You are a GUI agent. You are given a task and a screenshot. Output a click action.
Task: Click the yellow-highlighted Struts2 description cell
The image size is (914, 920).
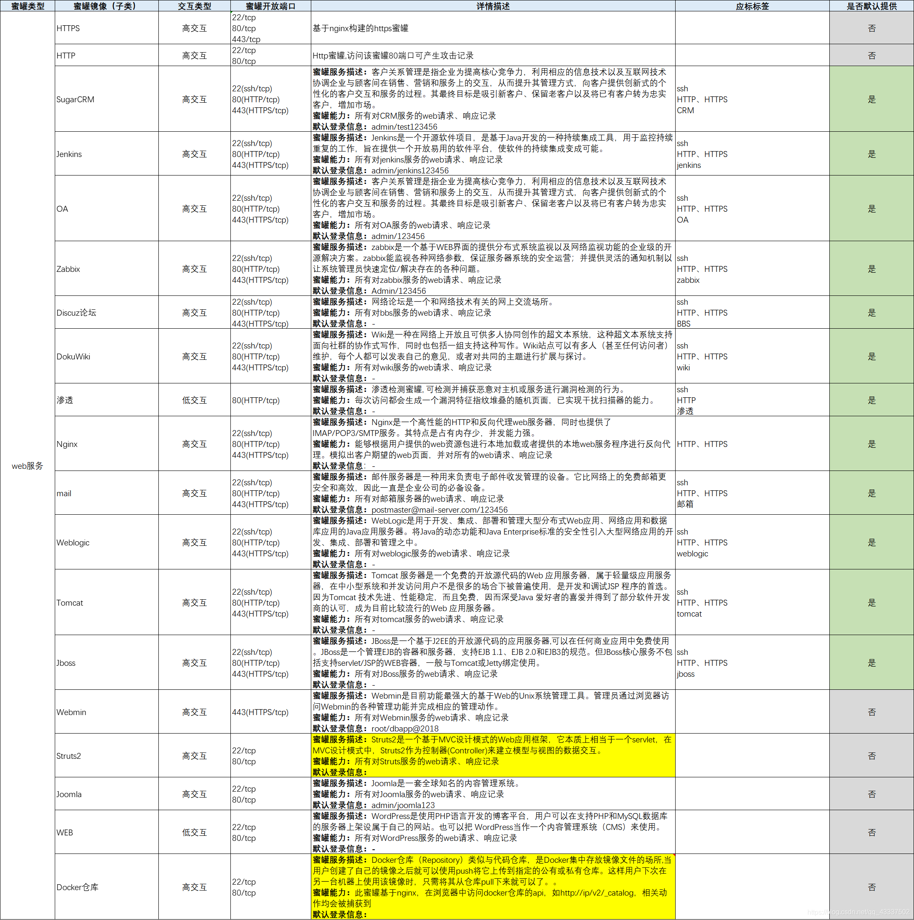(x=493, y=756)
